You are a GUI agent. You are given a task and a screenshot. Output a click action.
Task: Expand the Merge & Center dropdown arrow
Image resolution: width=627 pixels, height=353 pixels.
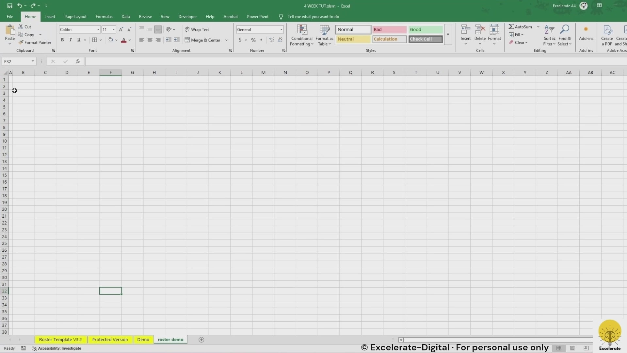point(226,40)
